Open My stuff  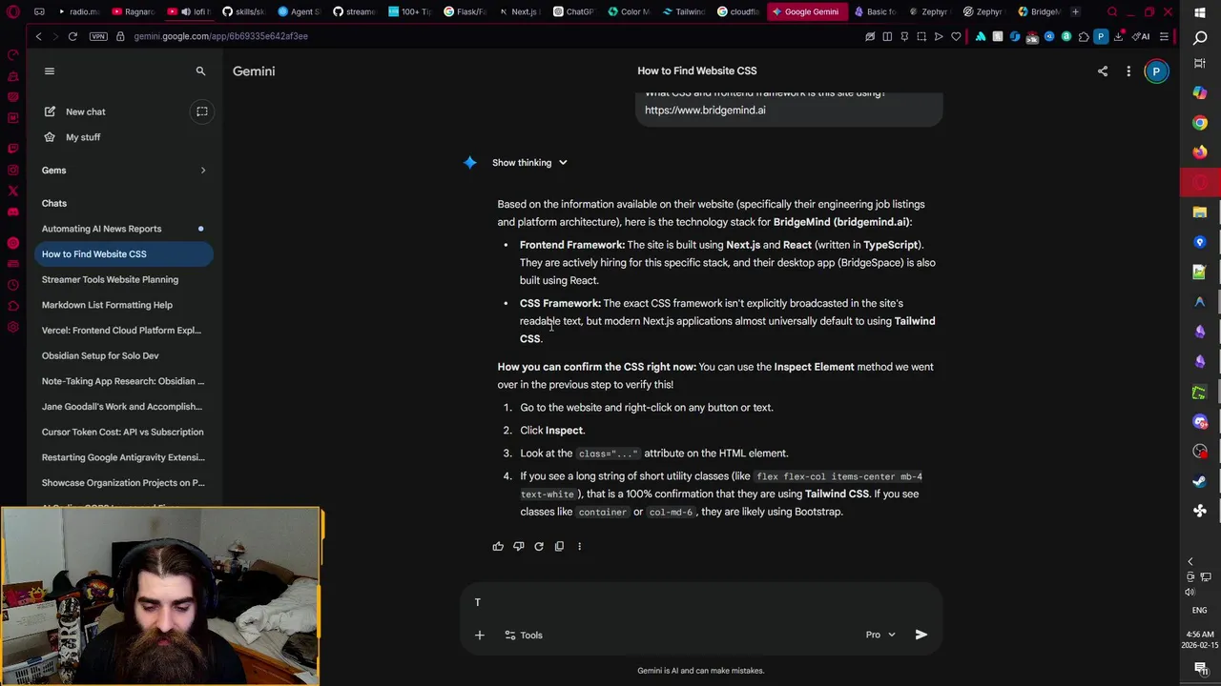point(72,137)
